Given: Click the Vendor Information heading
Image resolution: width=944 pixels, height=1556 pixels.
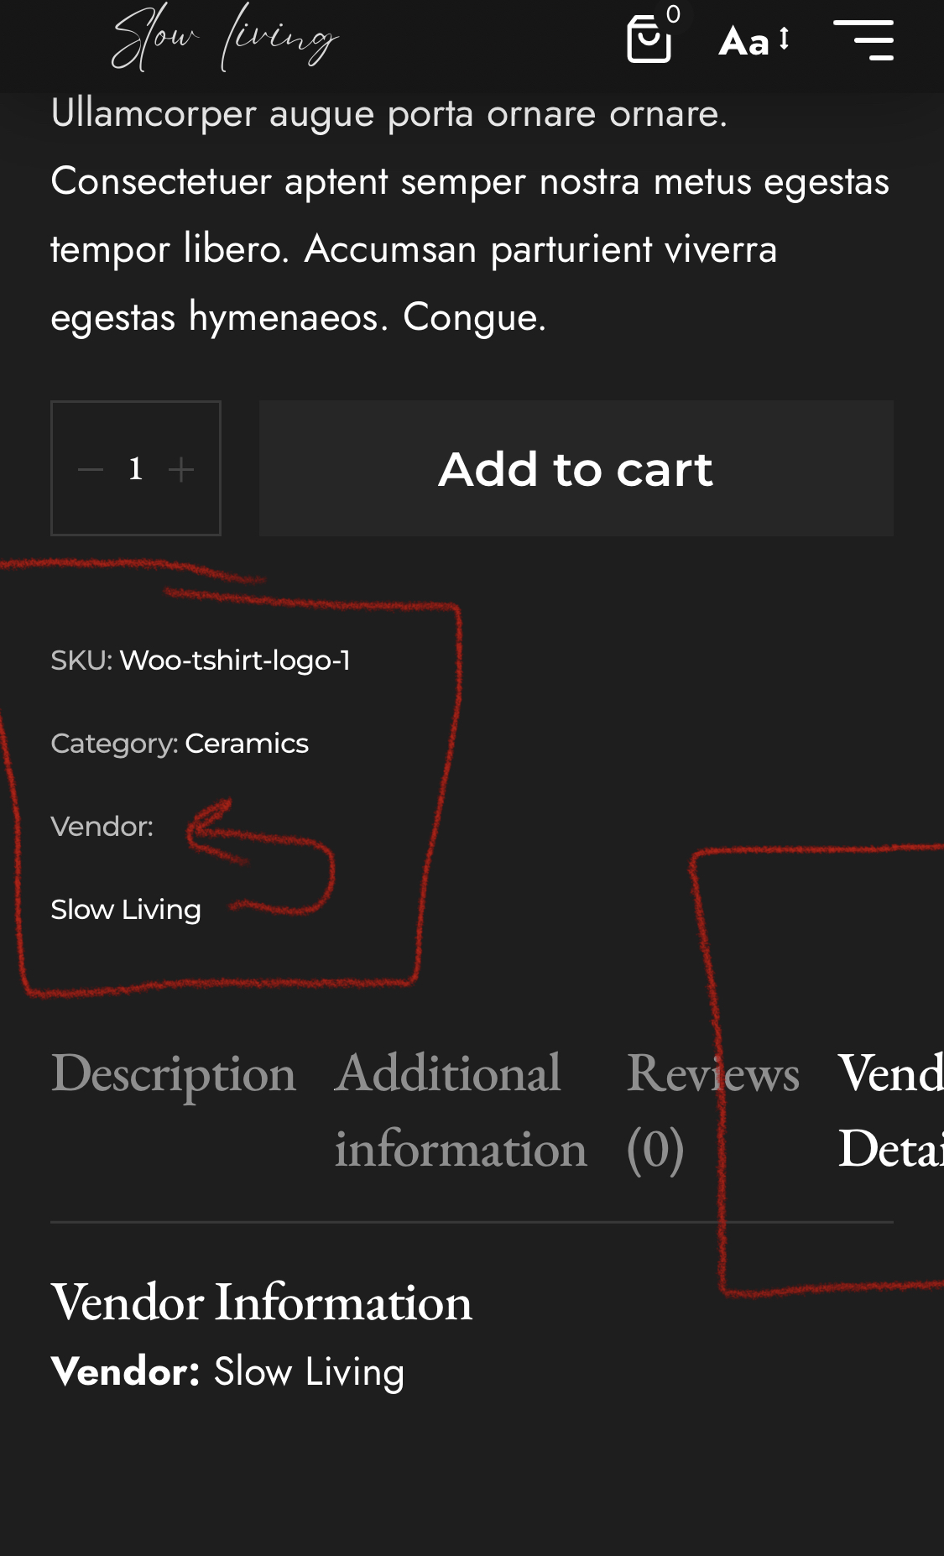Looking at the screenshot, I should (261, 1303).
